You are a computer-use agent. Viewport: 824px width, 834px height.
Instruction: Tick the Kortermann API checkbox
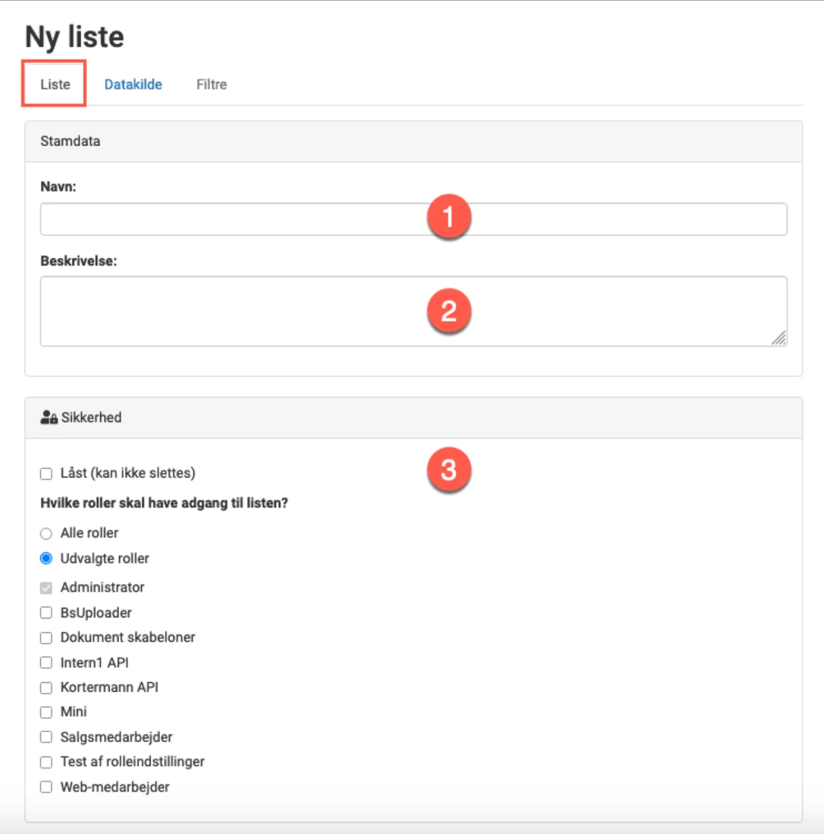click(x=46, y=688)
